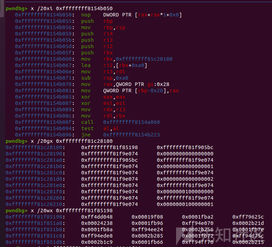Click word value 0xff94ede8
272x247 pixels.
point(97,236)
